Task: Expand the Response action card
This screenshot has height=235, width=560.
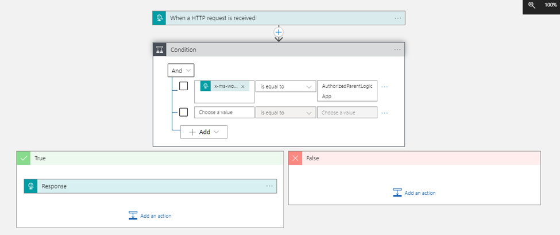Action: [150, 186]
